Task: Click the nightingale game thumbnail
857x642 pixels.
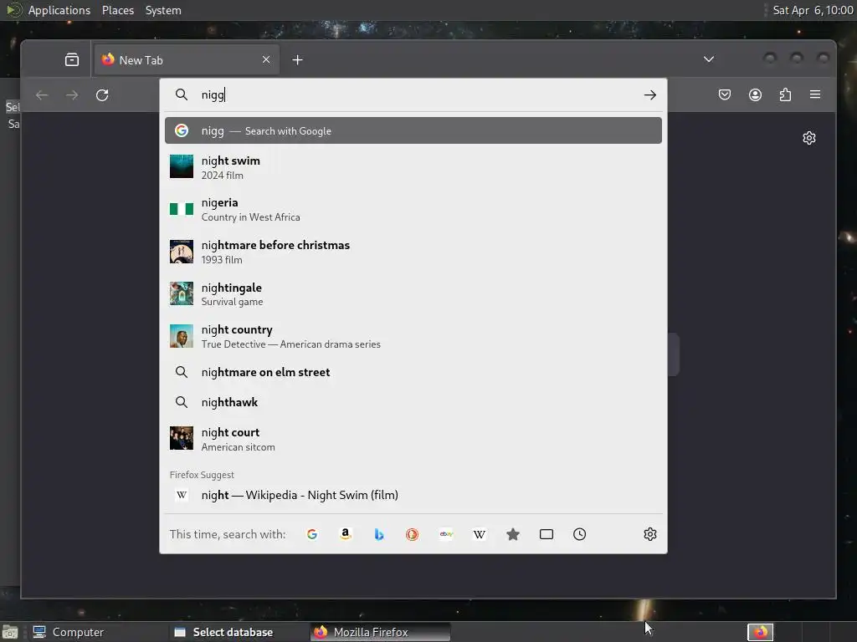Action: click(182, 293)
